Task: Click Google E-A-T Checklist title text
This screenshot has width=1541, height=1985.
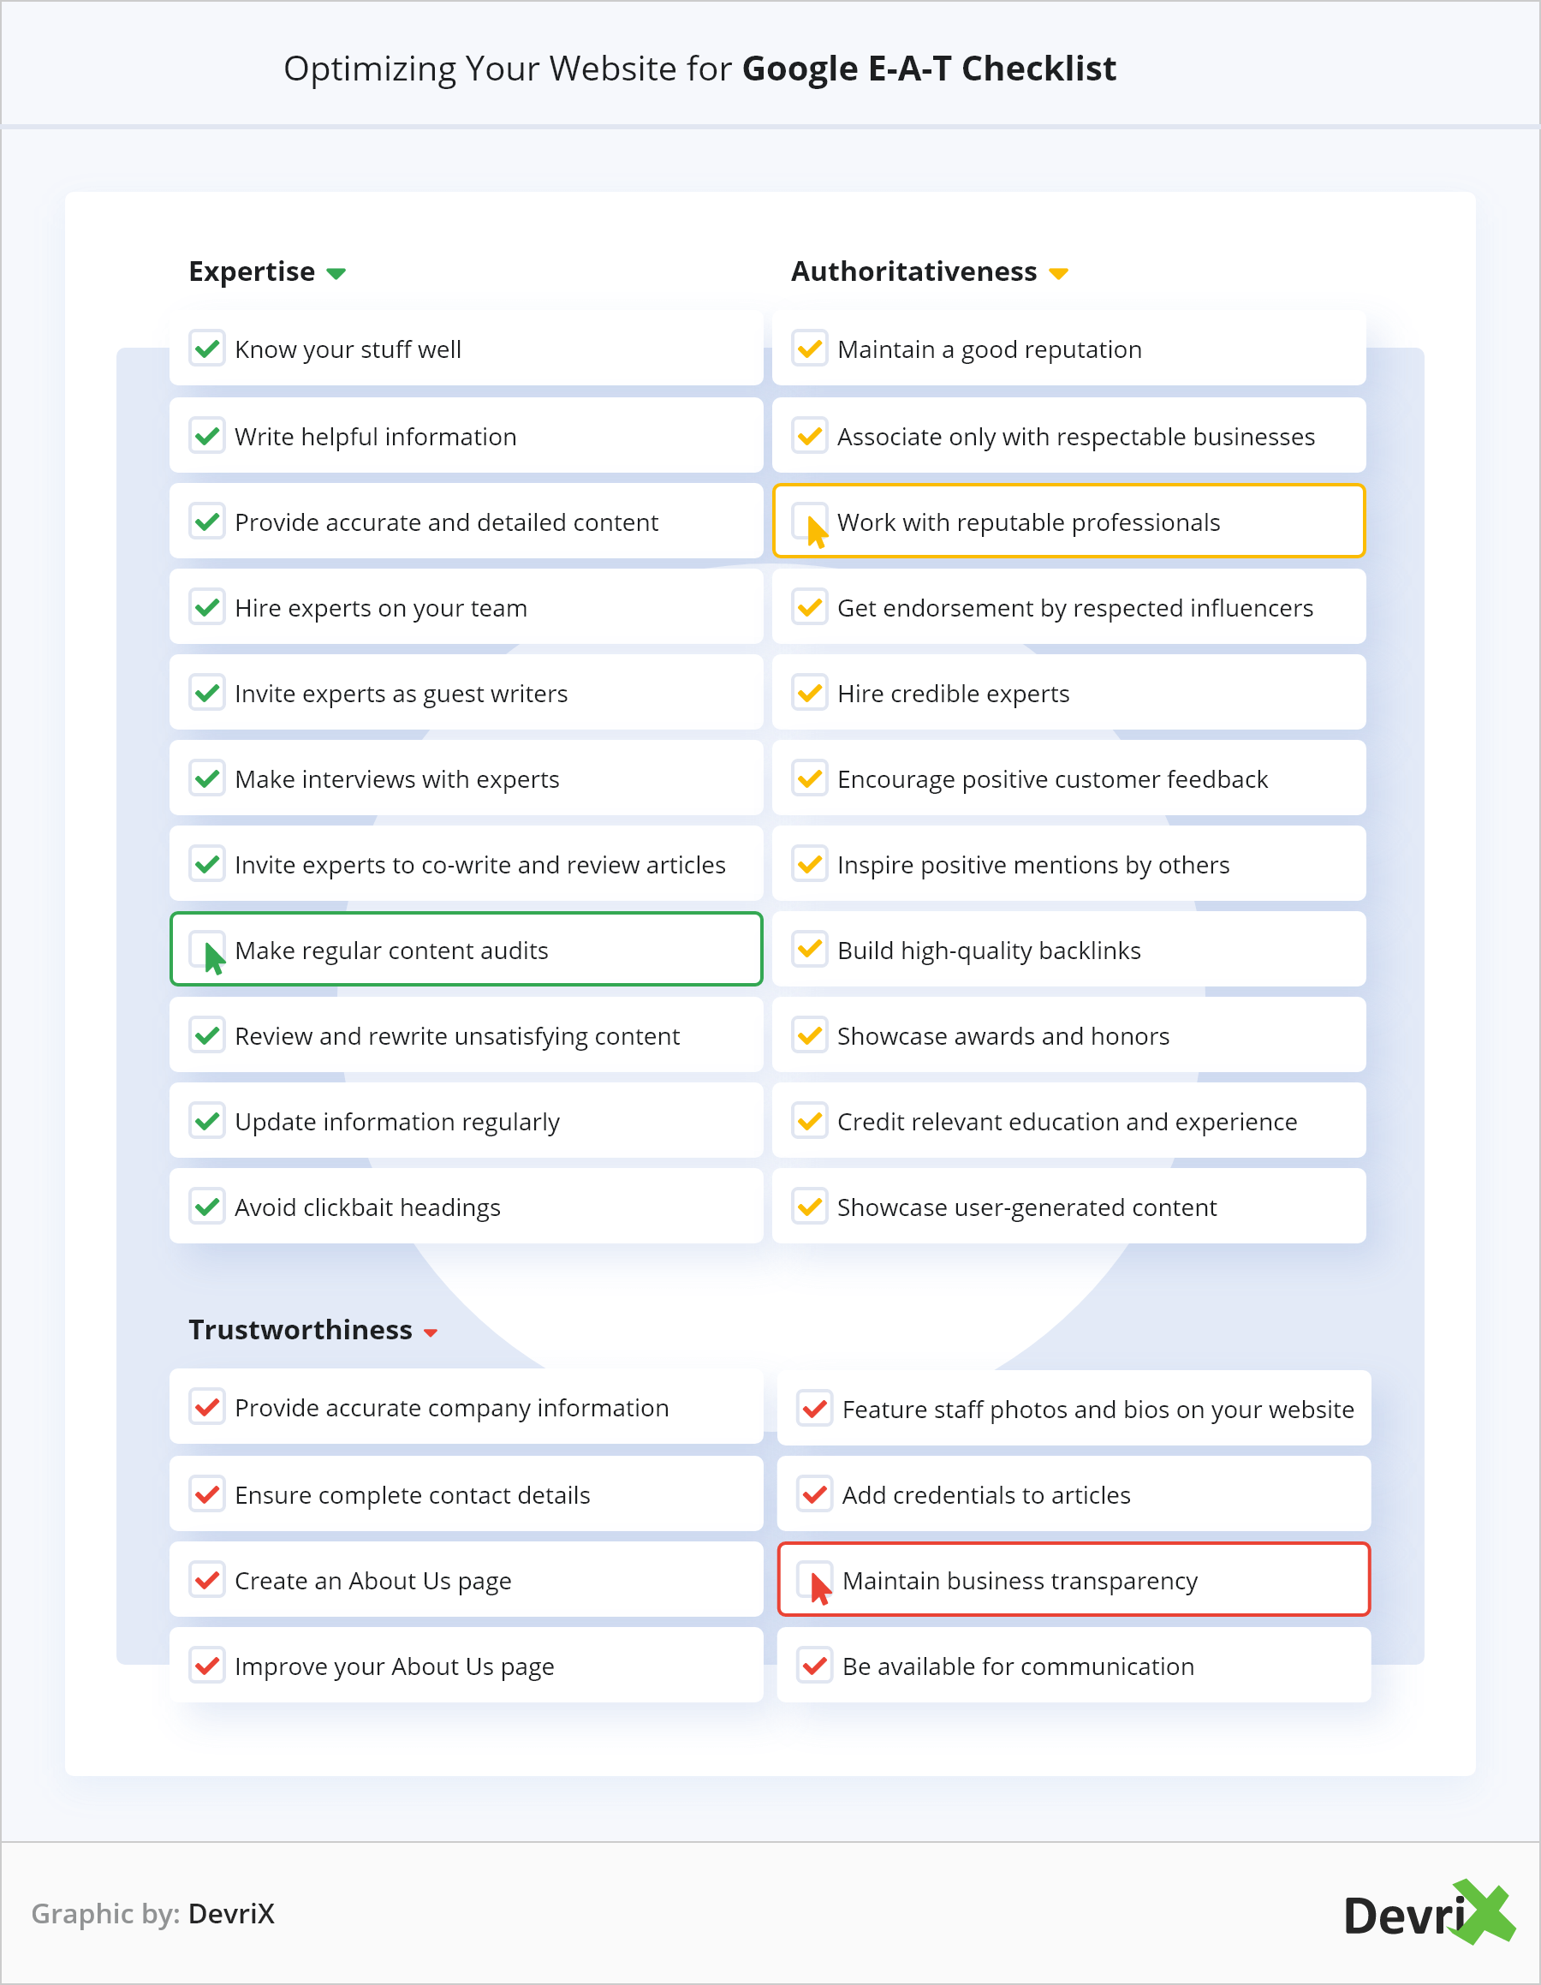Action: 929,69
